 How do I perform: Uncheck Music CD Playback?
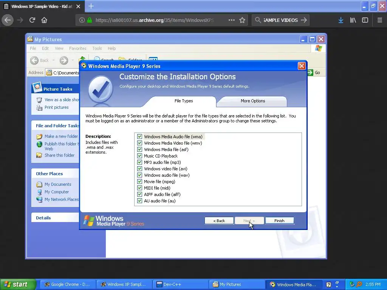[140, 156]
